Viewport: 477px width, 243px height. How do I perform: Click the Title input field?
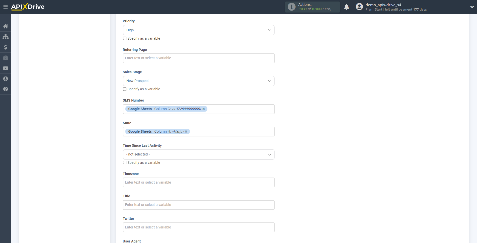coord(199,205)
